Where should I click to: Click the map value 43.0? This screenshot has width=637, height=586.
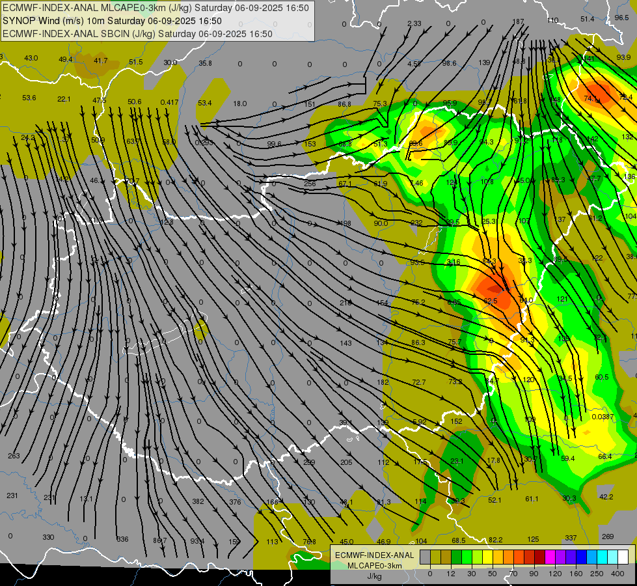31,58
